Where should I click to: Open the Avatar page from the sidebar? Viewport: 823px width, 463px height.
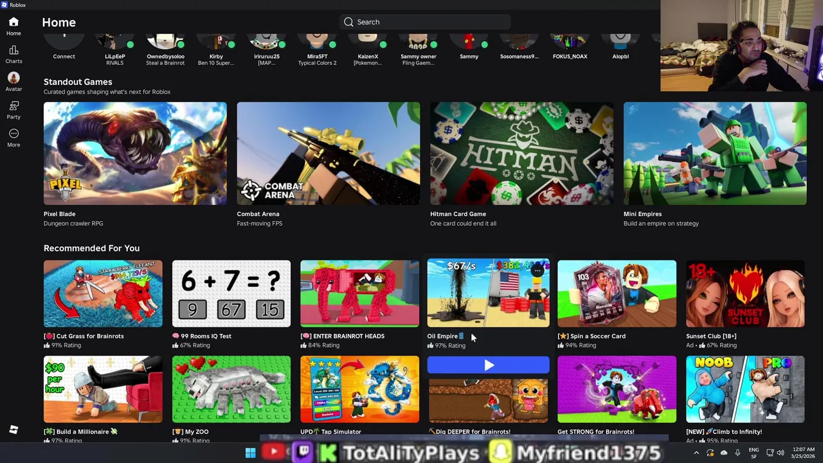14,82
